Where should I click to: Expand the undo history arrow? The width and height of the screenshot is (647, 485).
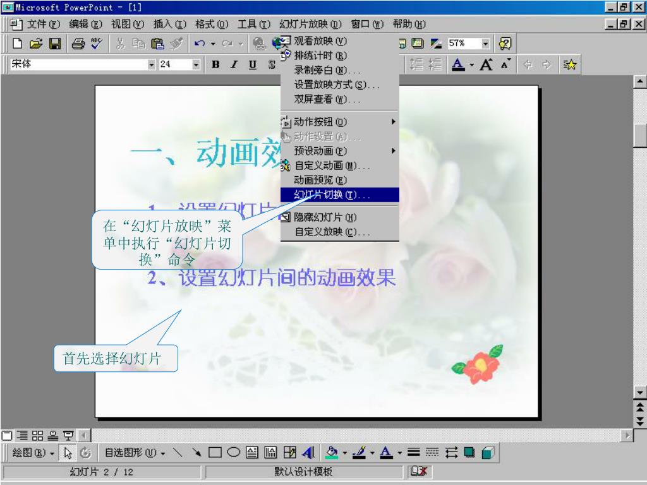213,44
